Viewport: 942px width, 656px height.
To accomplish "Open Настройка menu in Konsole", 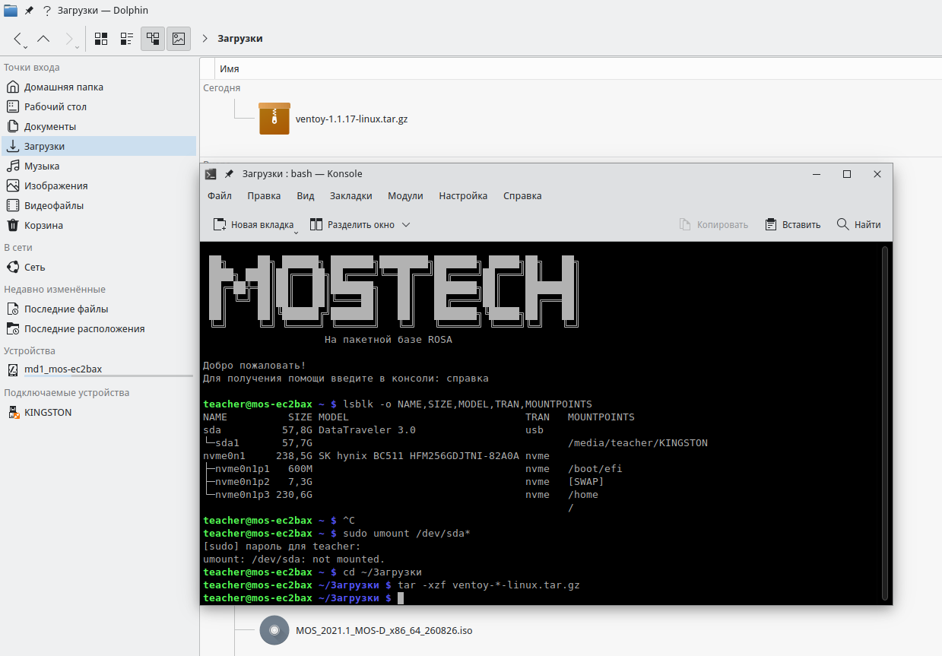I will (x=463, y=195).
